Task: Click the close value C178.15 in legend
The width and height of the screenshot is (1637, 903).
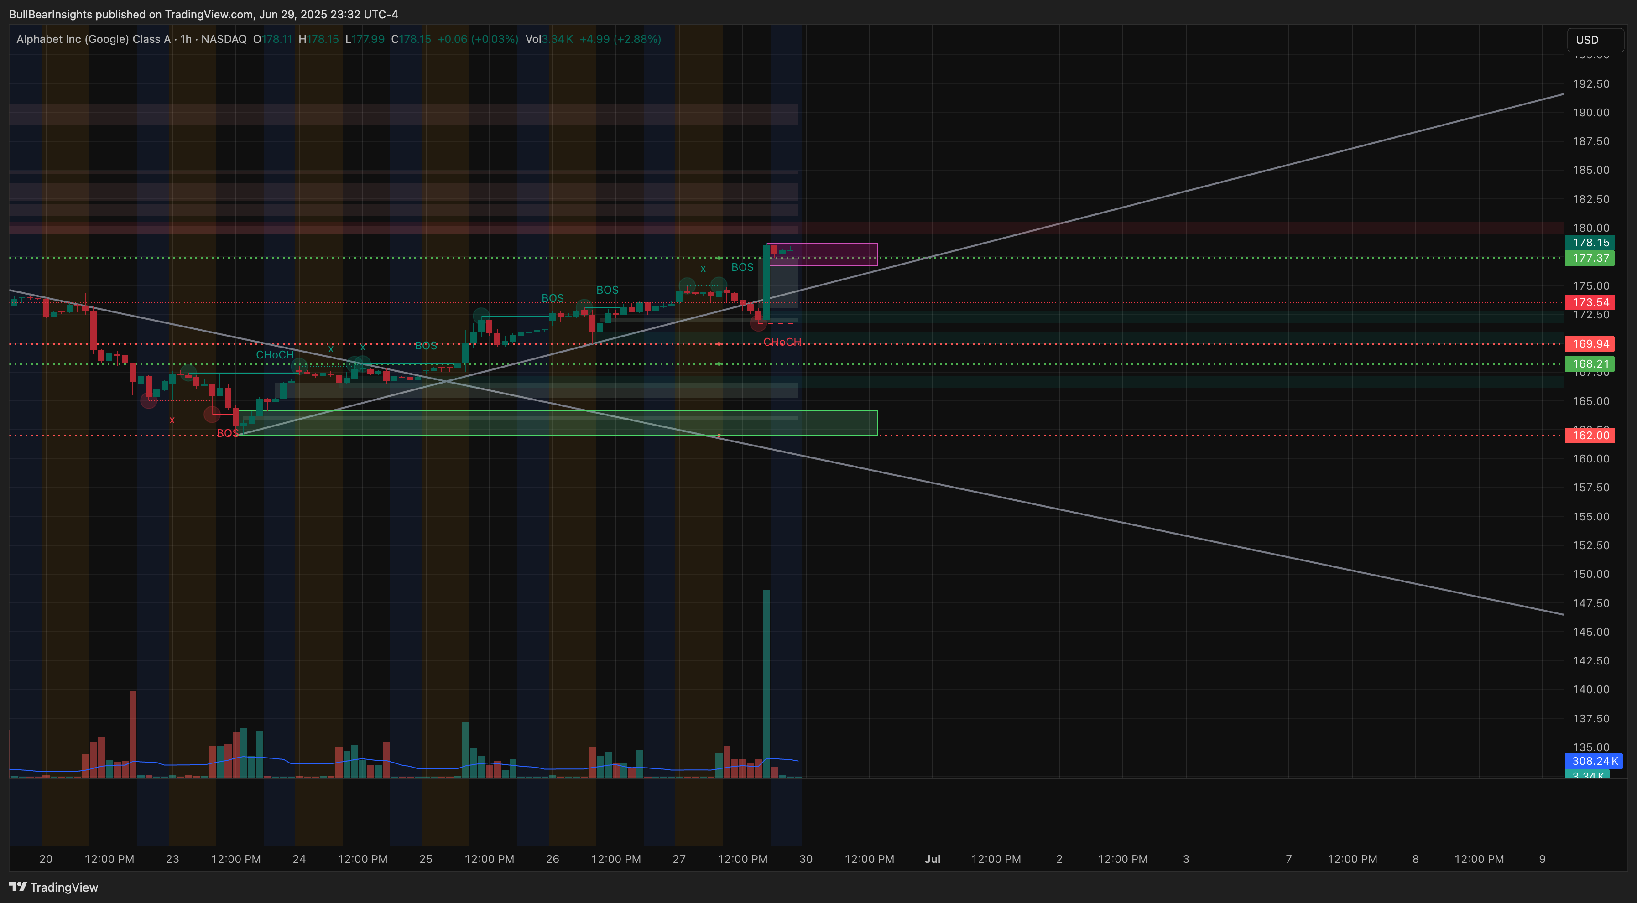Action: (x=411, y=39)
